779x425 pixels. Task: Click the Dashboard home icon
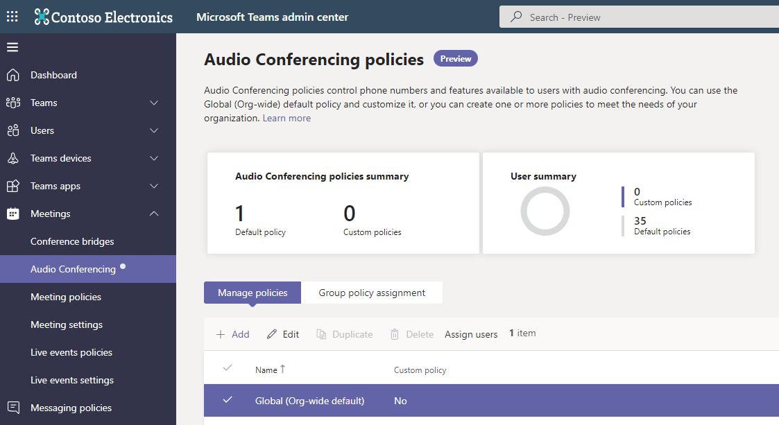13,75
